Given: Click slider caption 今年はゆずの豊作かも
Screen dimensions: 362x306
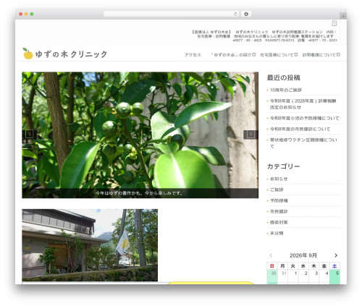Looking at the screenshot, I should tap(139, 193).
